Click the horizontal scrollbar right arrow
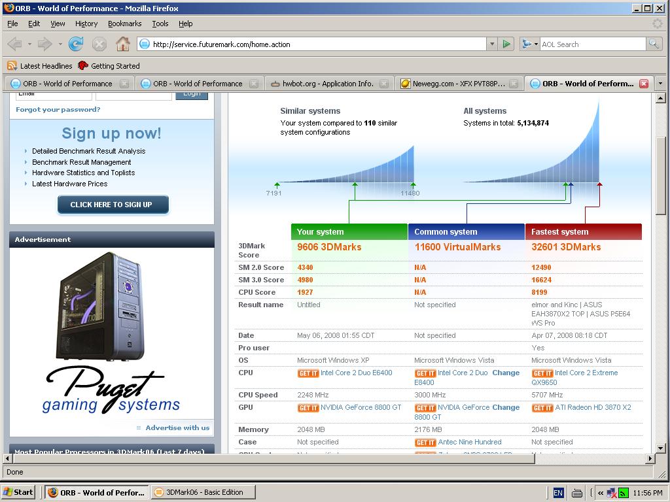Screen dimensions: 670x502 click(x=650, y=459)
